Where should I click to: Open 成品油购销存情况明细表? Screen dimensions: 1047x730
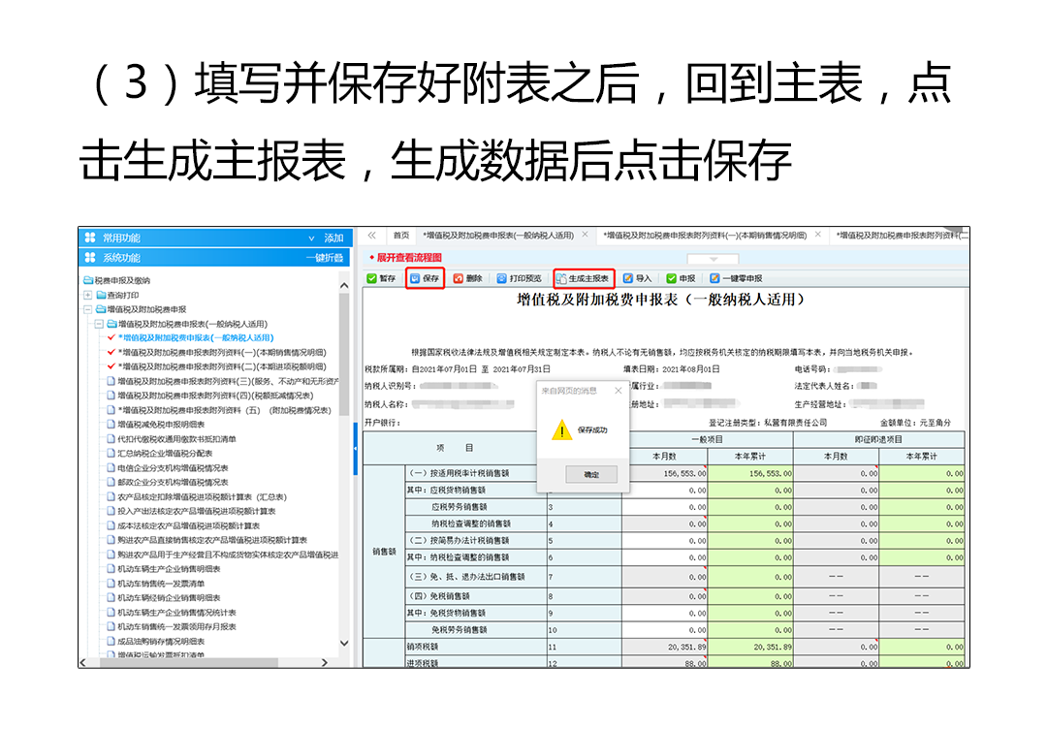tap(161, 641)
